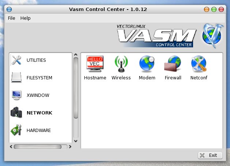The width and height of the screenshot is (230, 166).
Task: Click the NETWORK category label
Action: 39,113
